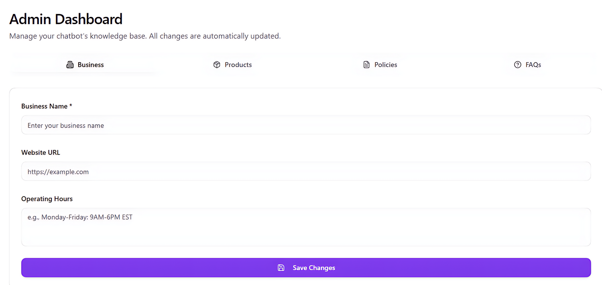The image size is (602, 285).
Task: Click the Admin Dashboard heading
Action: (x=66, y=19)
